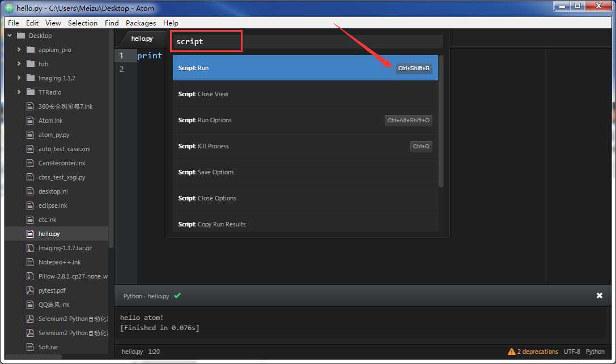Open the Find menu

point(112,23)
